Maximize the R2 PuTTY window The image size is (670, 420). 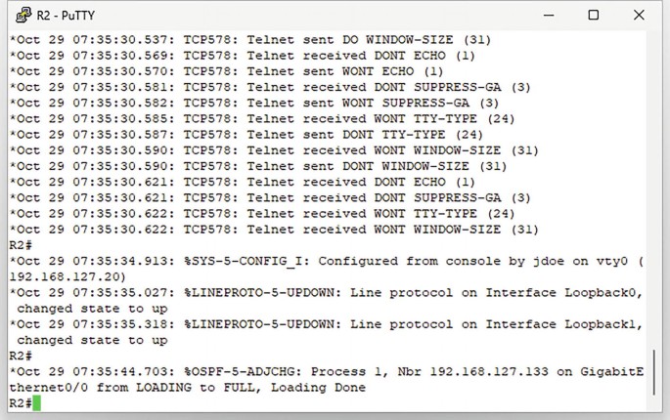tap(593, 16)
